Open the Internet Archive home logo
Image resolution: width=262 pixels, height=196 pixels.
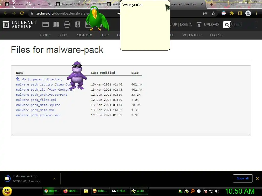(19, 24)
